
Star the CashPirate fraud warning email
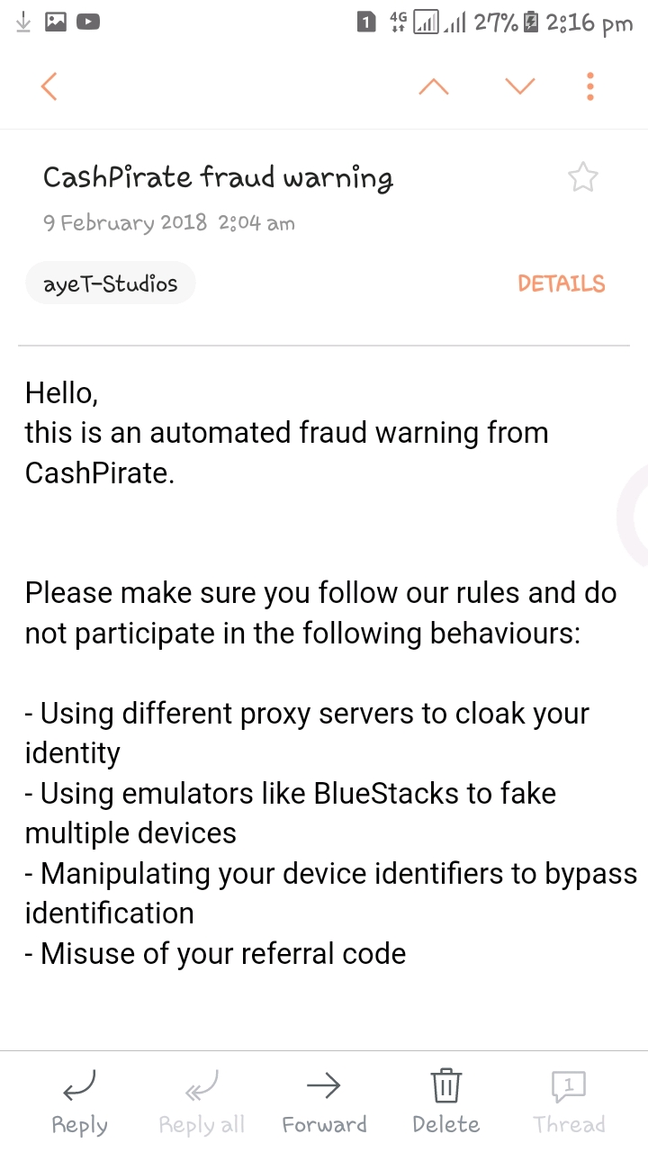tap(583, 178)
